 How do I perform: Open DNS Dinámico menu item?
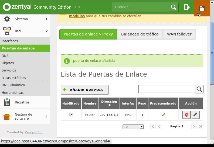point(25,85)
